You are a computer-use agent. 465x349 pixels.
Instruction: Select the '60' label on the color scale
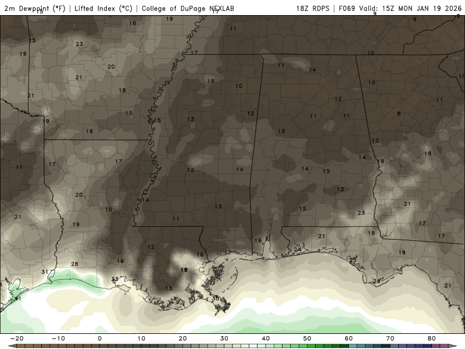click(x=349, y=339)
